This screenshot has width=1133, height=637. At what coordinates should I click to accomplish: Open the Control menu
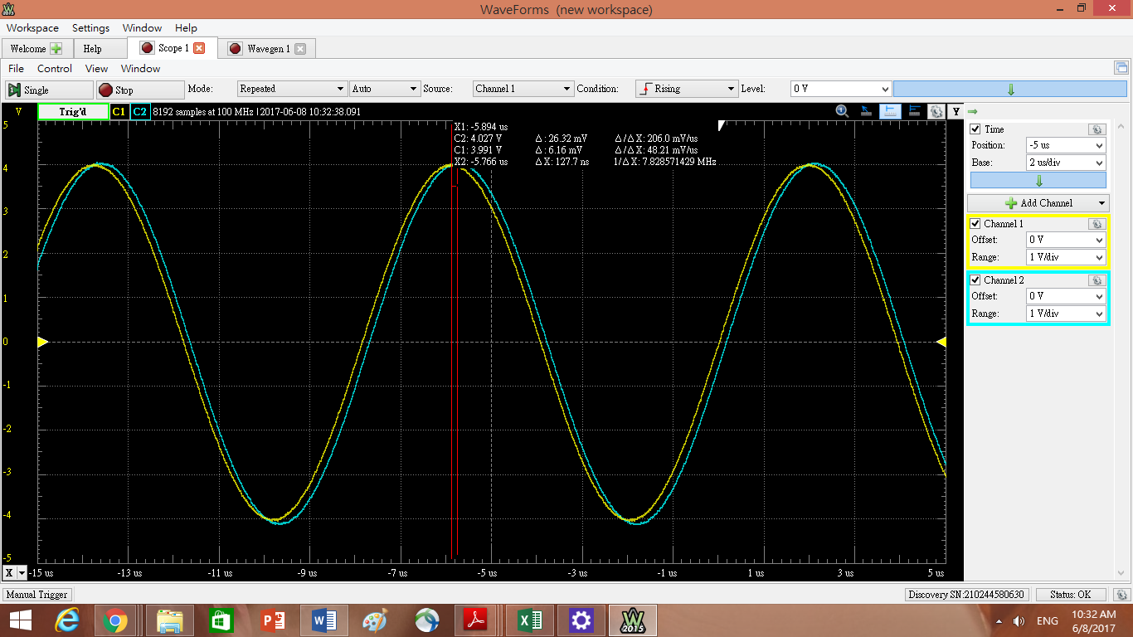tap(55, 69)
